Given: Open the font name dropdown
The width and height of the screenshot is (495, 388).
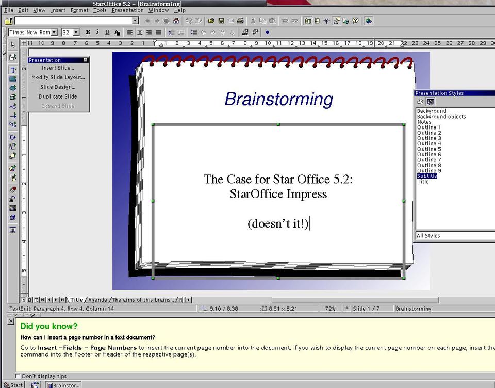Looking at the screenshot, I should point(56,32).
